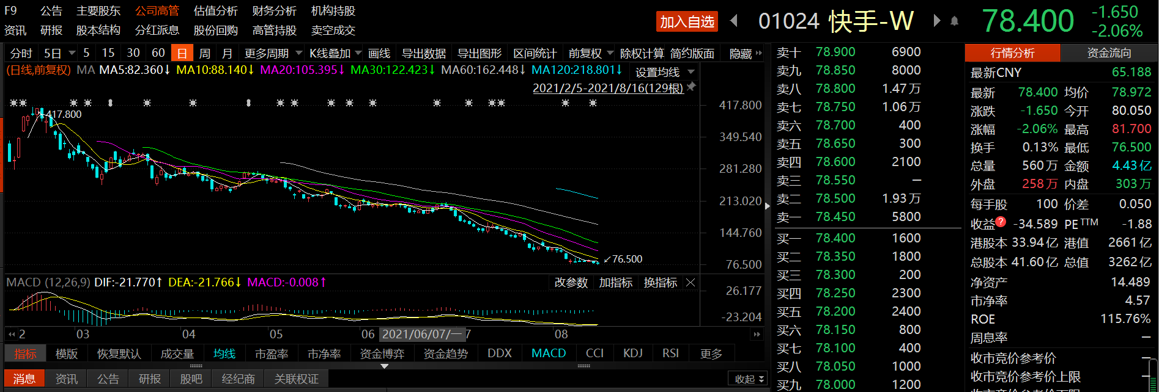Screen dimensions: 1159x392
Task: Select the 周 weekly K-line period
Action: [x=205, y=53]
